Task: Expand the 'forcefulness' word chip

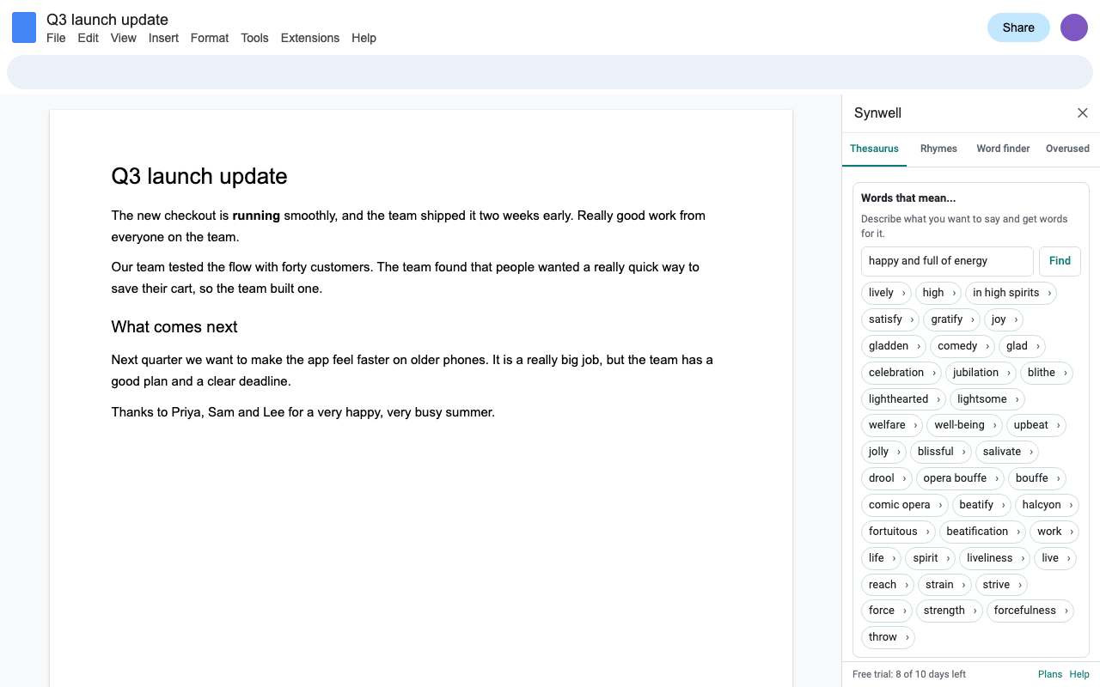Action: [x=1030, y=611]
